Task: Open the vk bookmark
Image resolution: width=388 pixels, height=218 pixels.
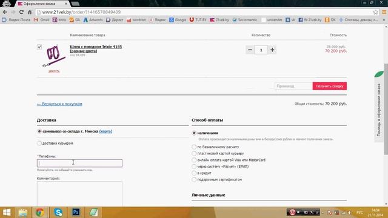Action: click(x=290, y=20)
